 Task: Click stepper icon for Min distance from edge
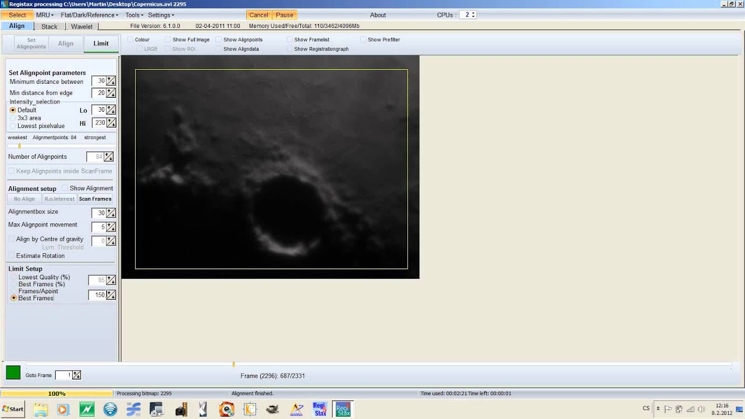coord(111,93)
